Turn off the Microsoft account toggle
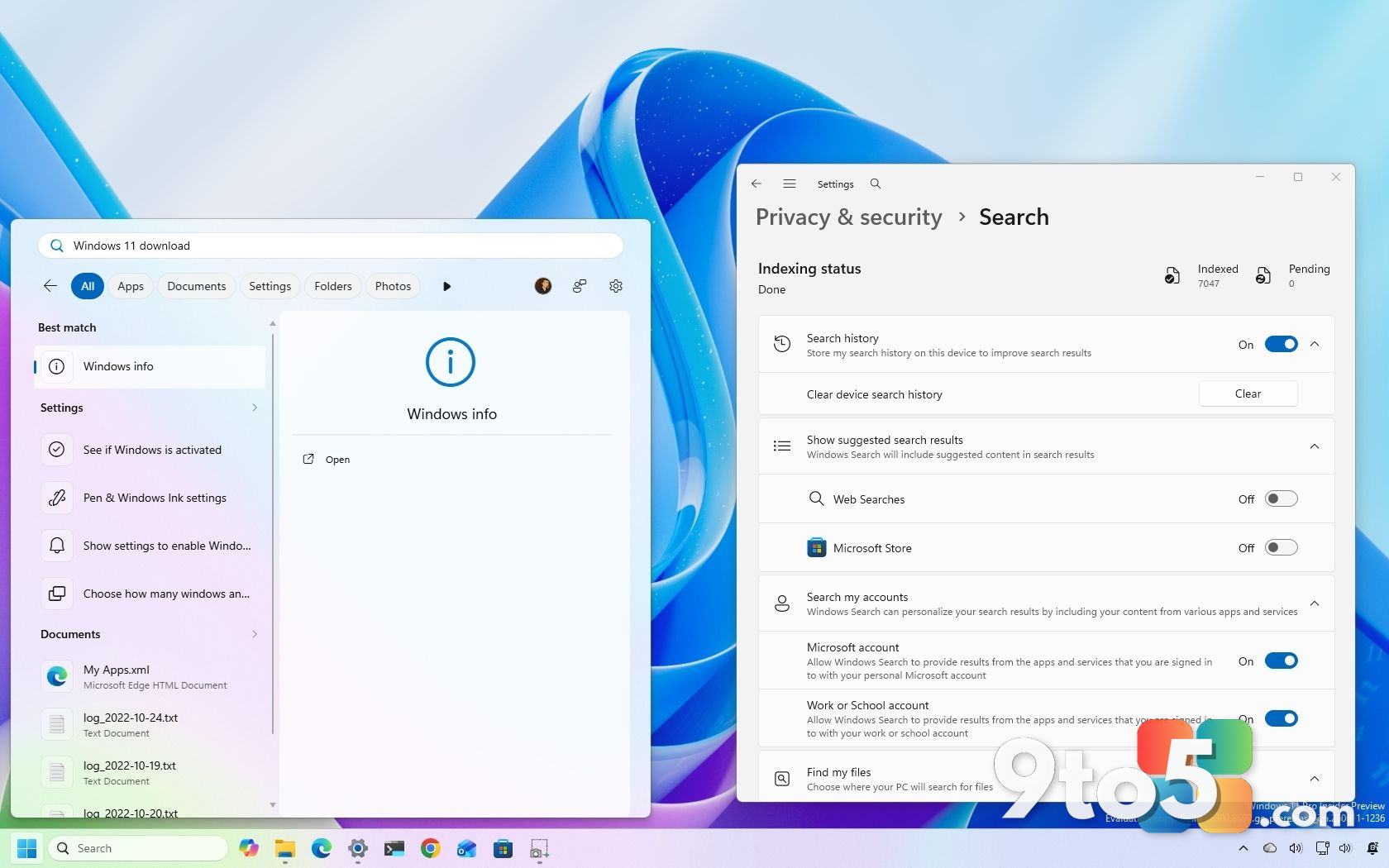Image resolution: width=1389 pixels, height=868 pixels. tap(1282, 661)
